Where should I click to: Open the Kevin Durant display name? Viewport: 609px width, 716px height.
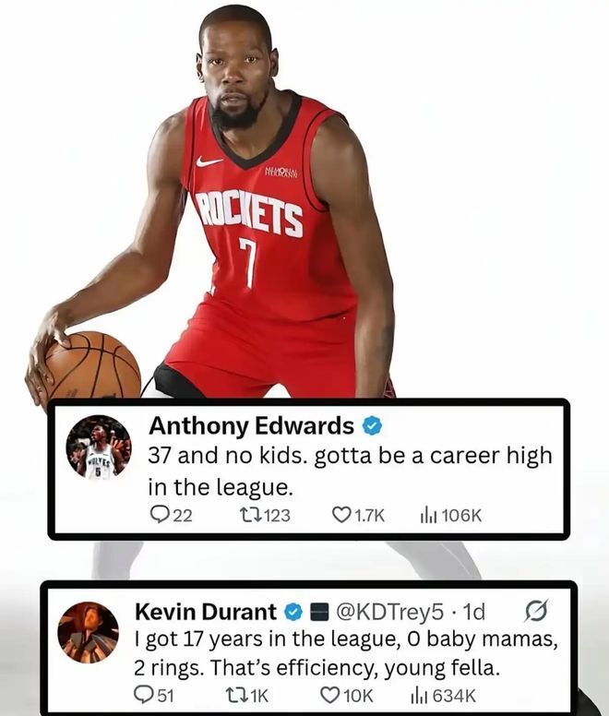(206, 612)
